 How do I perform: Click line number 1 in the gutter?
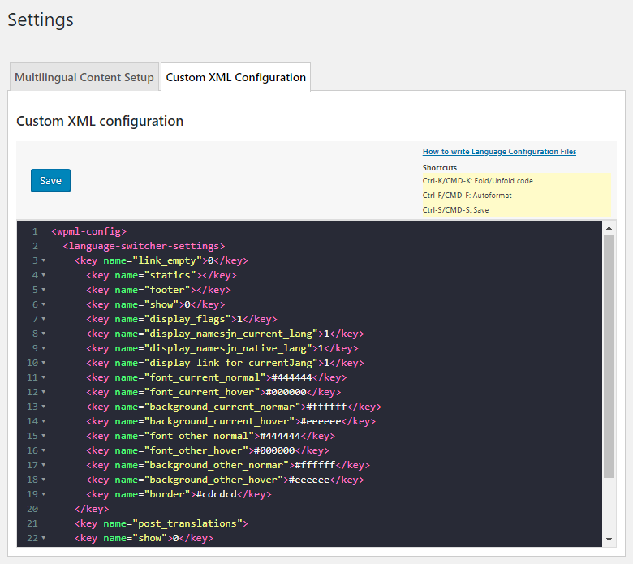tap(35, 231)
